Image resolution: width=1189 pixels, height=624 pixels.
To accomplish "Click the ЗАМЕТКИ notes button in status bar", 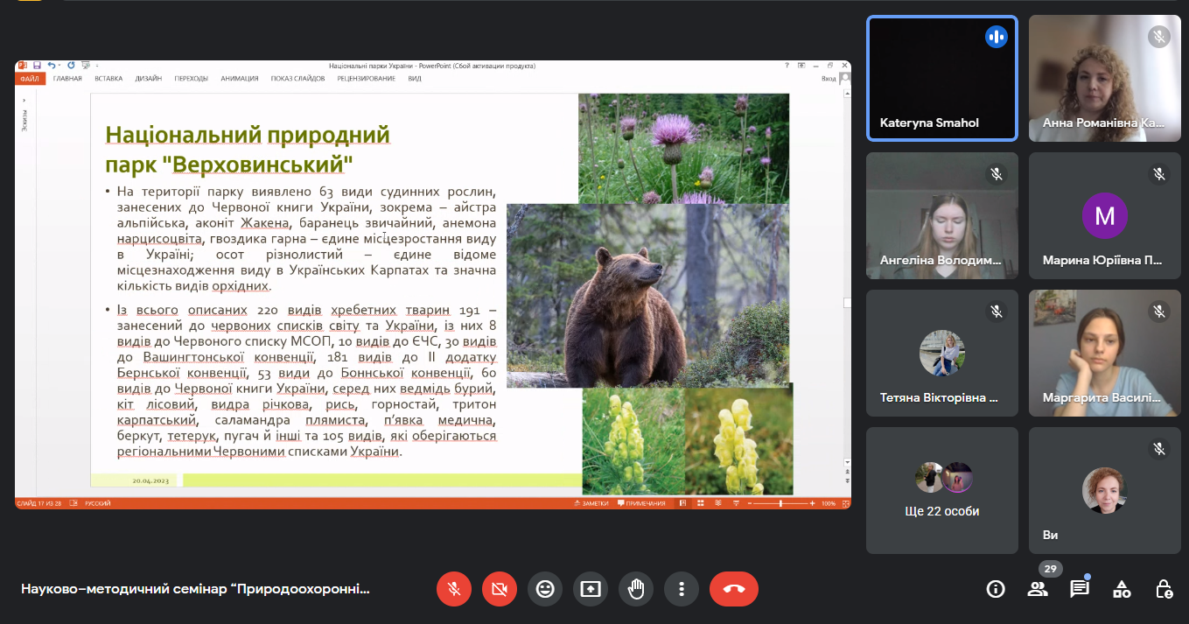I will [x=591, y=503].
